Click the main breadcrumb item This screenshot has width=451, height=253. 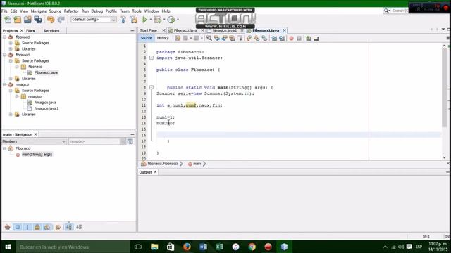[197, 164]
